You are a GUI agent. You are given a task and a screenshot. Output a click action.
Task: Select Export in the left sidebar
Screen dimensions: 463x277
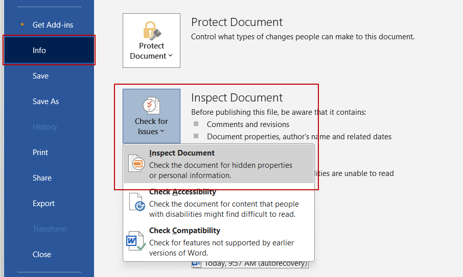(43, 204)
